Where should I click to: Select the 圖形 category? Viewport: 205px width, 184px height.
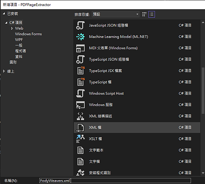13,62
